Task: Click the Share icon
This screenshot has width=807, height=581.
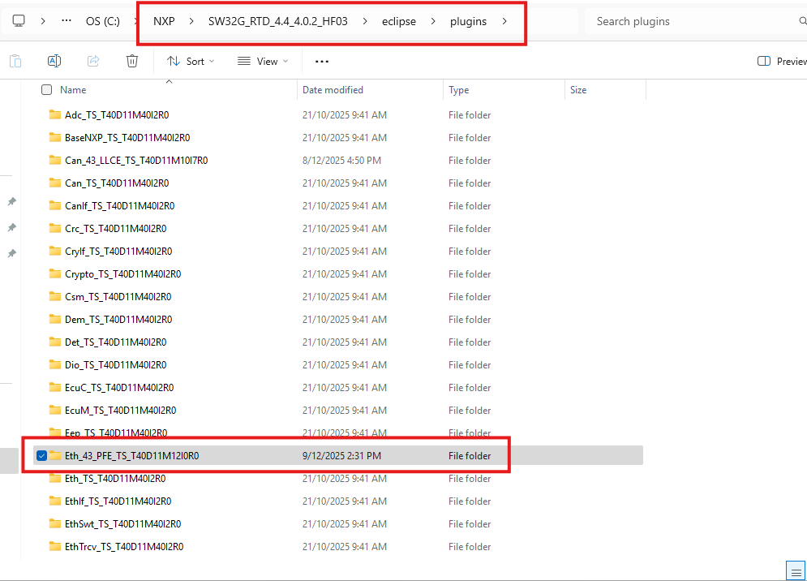Action: (92, 61)
